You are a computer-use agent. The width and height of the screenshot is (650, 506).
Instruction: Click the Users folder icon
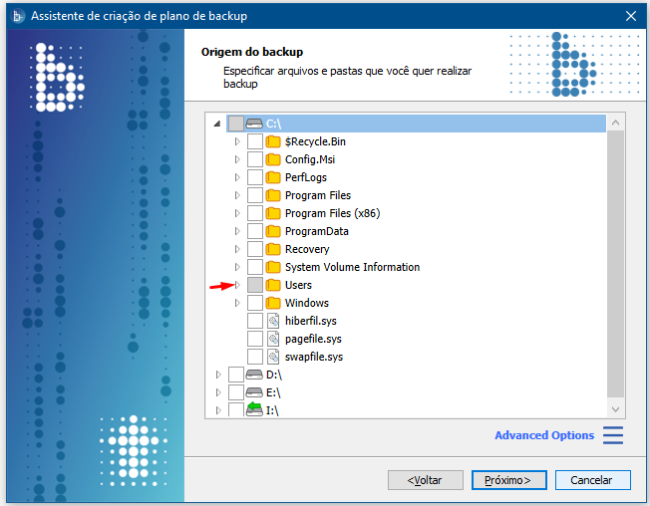273,285
